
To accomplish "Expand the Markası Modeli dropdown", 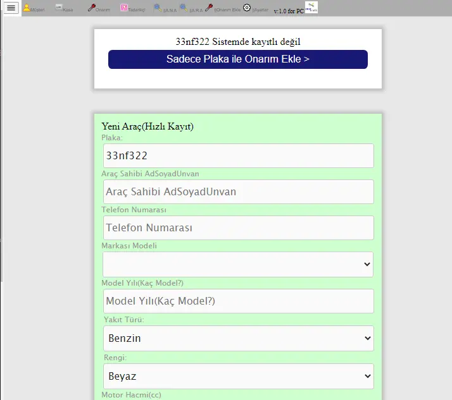I will pyautogui.click(x=238, y=264).
